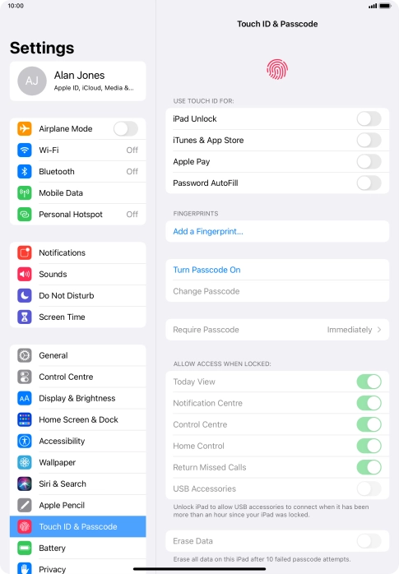This screenshot has width=399, height=574.
Task: Turn on Password AutoFill toggle
Action: [369, 183]
